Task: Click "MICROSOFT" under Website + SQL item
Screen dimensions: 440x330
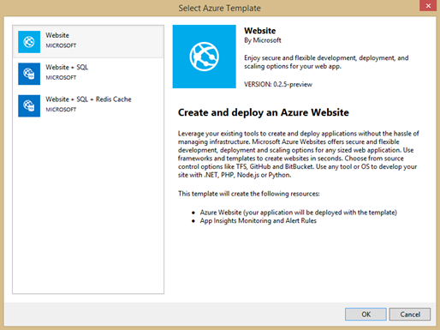Action: [x=61, y=78]
